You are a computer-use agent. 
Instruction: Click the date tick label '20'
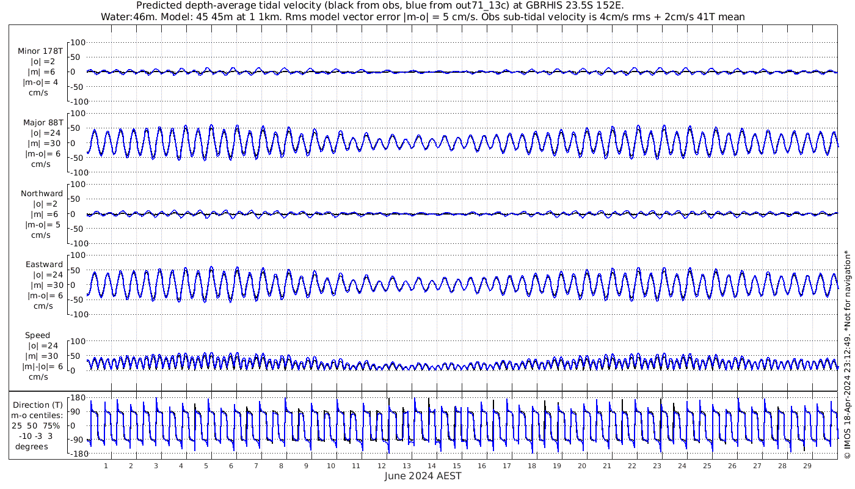[x=581, y=466]
